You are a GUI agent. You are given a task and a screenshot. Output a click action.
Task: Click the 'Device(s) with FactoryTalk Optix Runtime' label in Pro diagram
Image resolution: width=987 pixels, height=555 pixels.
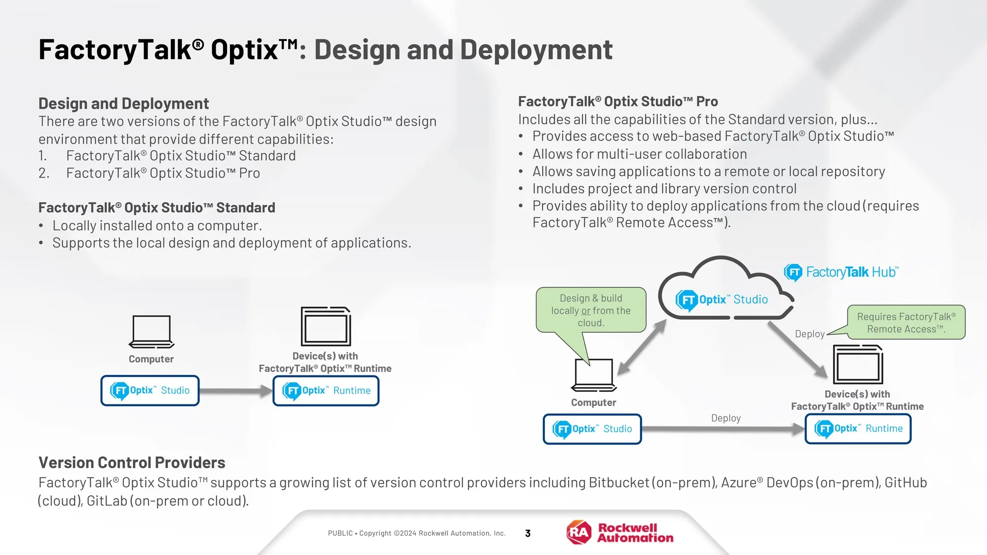(857, 400)
